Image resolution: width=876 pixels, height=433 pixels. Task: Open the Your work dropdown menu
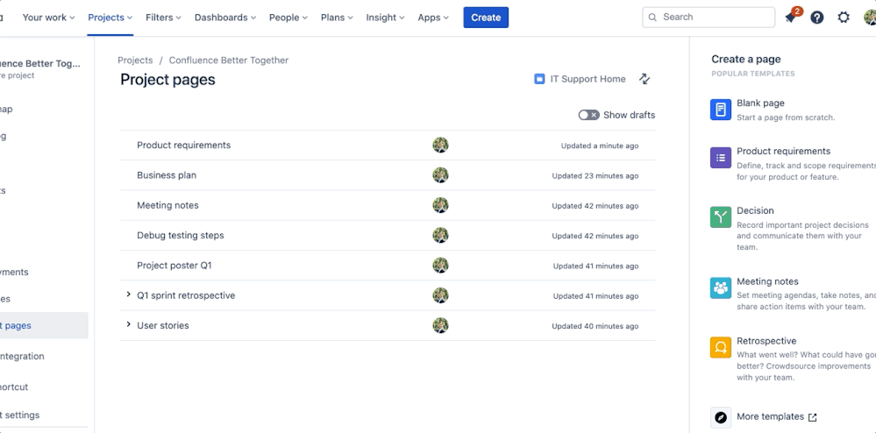[x=48, y=18]
